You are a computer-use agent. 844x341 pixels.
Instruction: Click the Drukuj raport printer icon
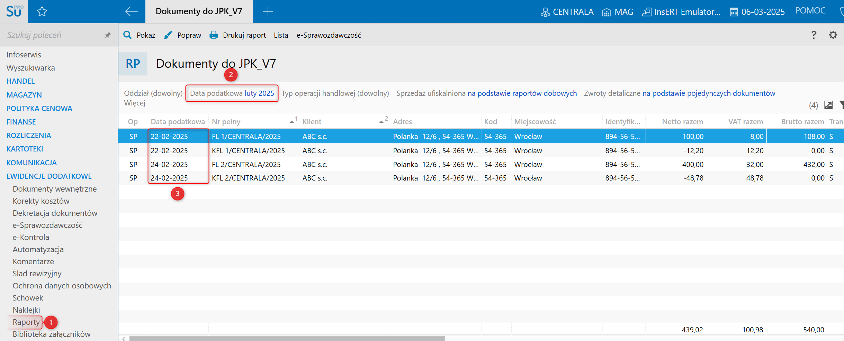(214, 35)
